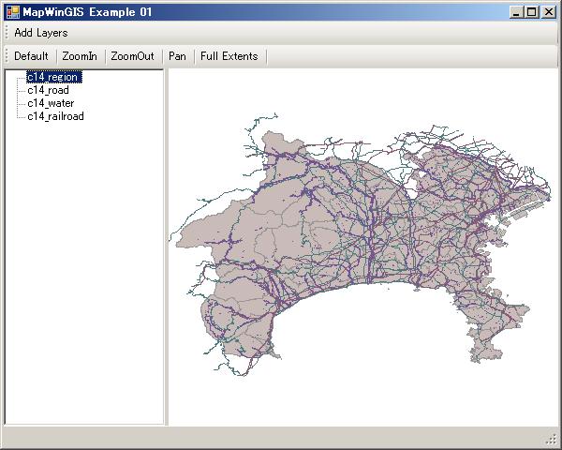Click the toolbar grip handle before Default
This screenshot has height=450, width=562.
click(x=7, y=56)
